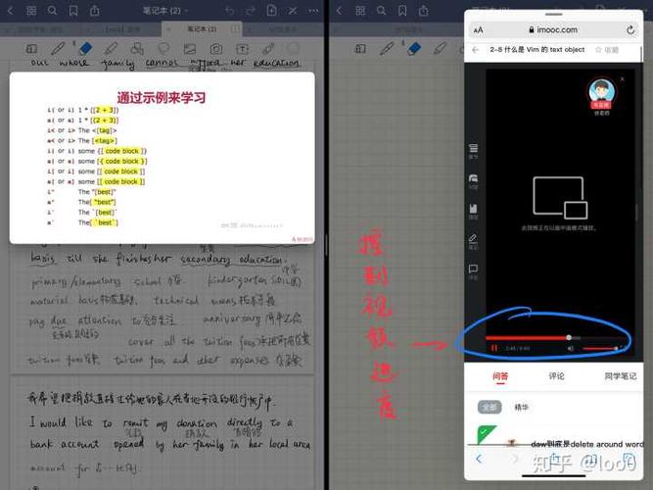Image resolution: width=653 pixels, height=490 pixels.
Task: Select the laser pointer tool in left toolbar
Action: point(268,48)
